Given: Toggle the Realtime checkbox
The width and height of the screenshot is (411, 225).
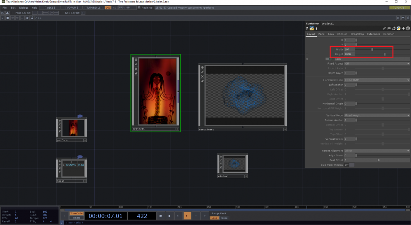Looking at the screenshot, I should click(139, 7).
